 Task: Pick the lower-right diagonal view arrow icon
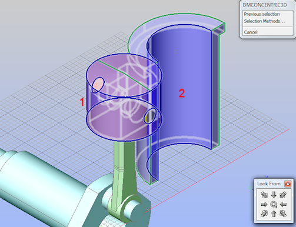point(283,213)
